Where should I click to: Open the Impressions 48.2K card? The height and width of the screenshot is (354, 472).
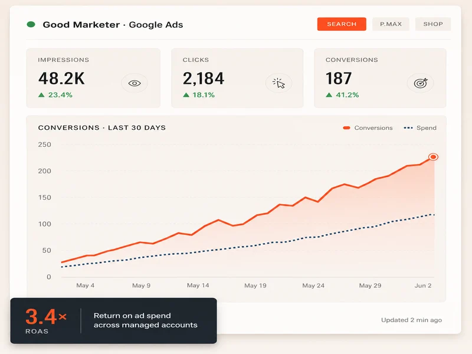tap(93, 78)
